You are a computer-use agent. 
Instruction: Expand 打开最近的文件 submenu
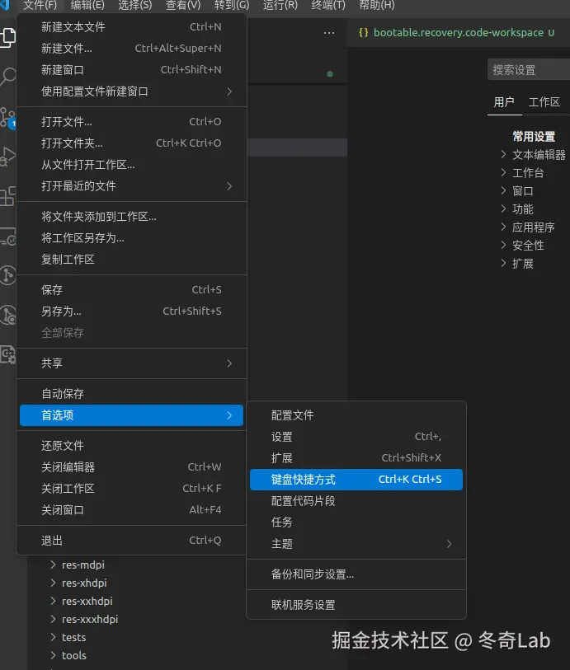pyautogui.click(x=131, y=186)
